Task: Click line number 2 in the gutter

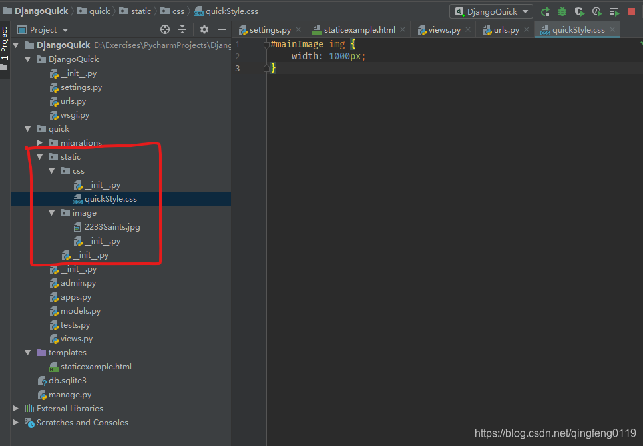Action: click(237, 56)
